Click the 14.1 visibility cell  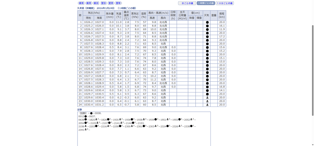click(222, 90)
